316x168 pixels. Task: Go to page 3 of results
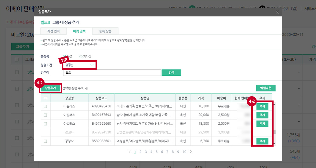[146, 152]
